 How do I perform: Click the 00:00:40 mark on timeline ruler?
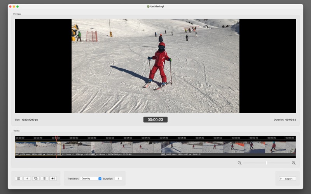pyautogui.click(x=92, y=138)
